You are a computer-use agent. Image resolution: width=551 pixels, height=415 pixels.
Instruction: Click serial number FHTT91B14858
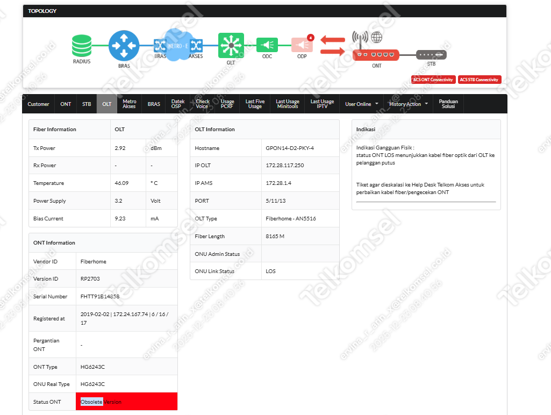pyautogui.click(x=100, y=297)
